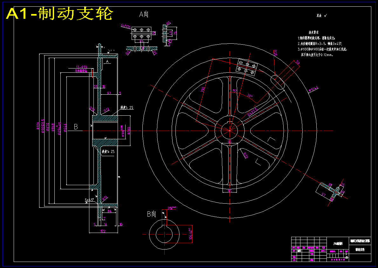378x268 pixels.
Task: Click the 'Φ646' diameter dimension
Action: 65,128
